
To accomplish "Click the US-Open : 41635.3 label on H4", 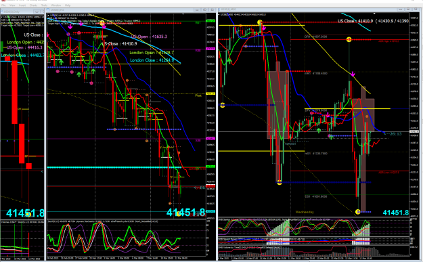I will coord(149,37).
